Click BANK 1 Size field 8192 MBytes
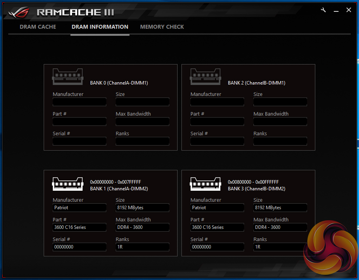 coord(142,208)
